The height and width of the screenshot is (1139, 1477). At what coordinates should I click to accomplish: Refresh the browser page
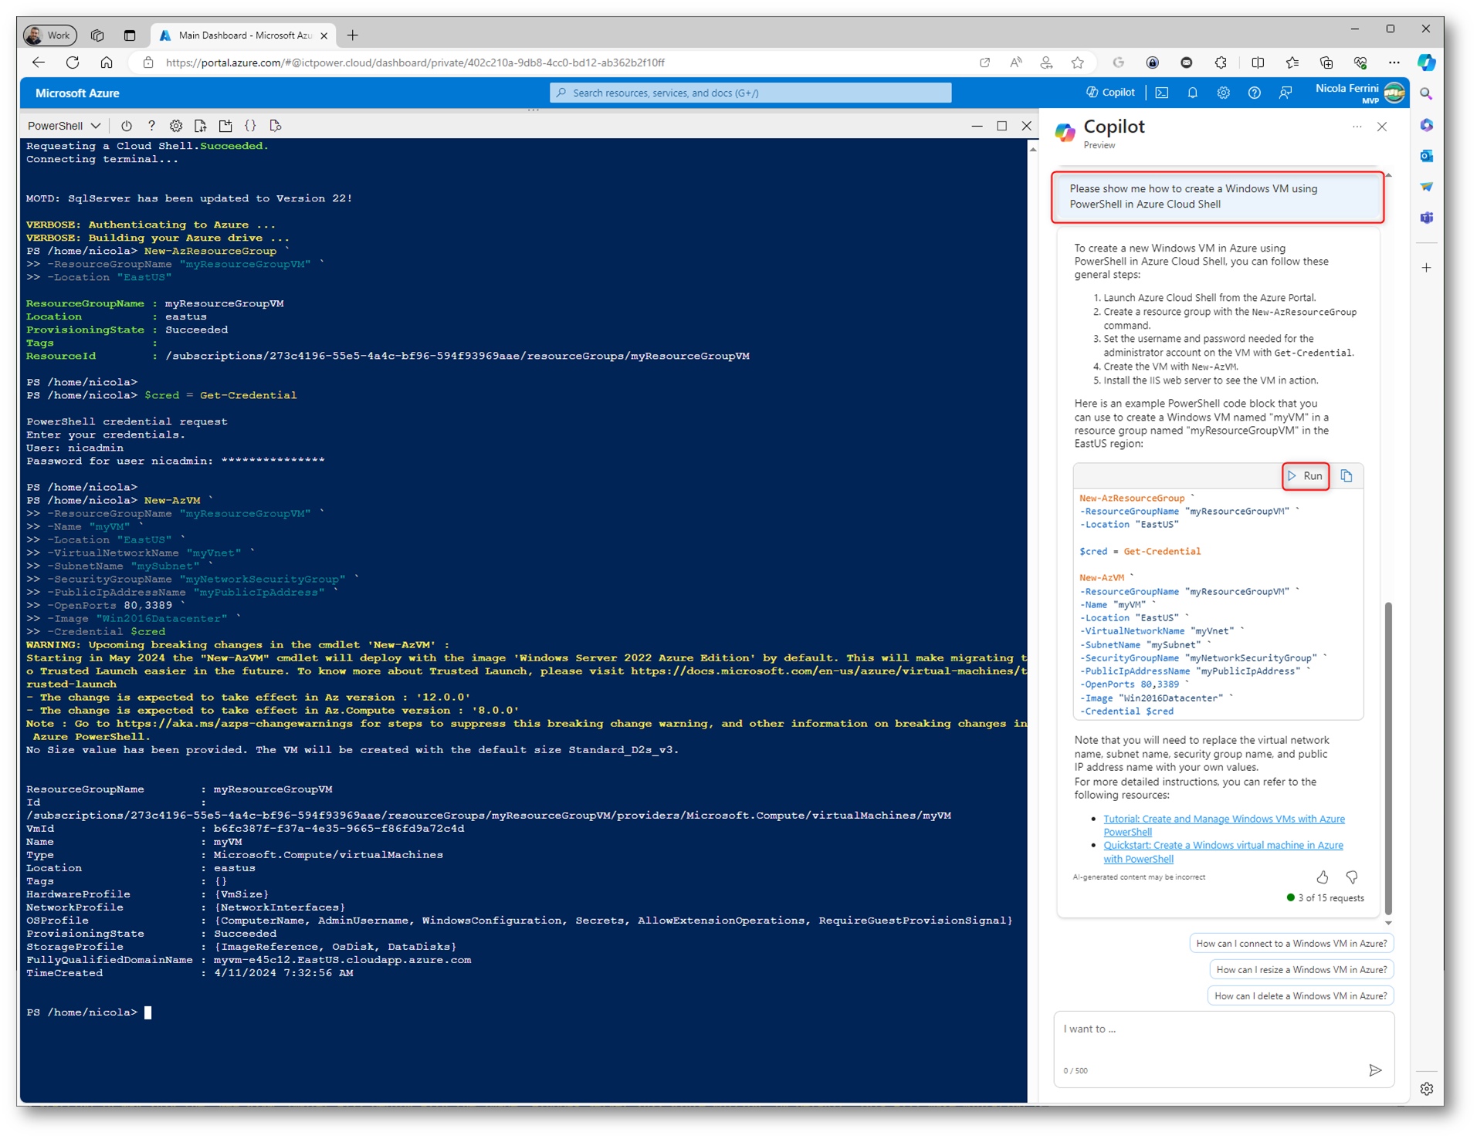tap(73, 63)
